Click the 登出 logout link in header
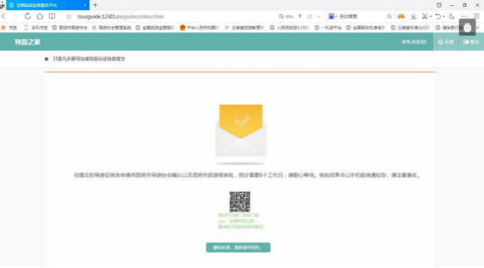Viewport: 484px width, 268px height. coord(471,42)
